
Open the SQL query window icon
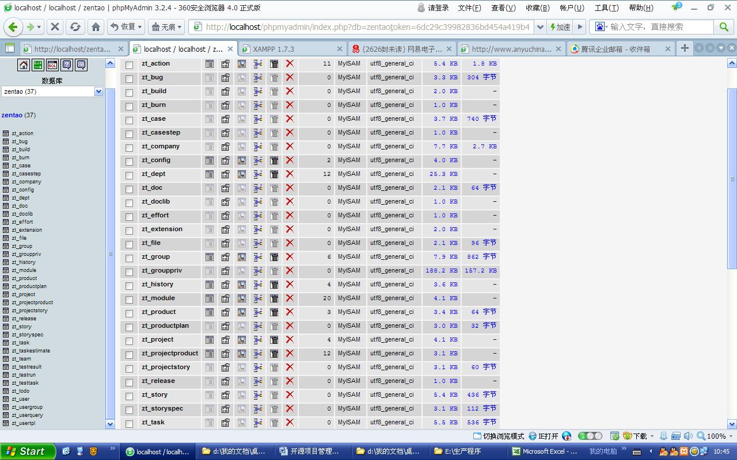pos(51,66)
